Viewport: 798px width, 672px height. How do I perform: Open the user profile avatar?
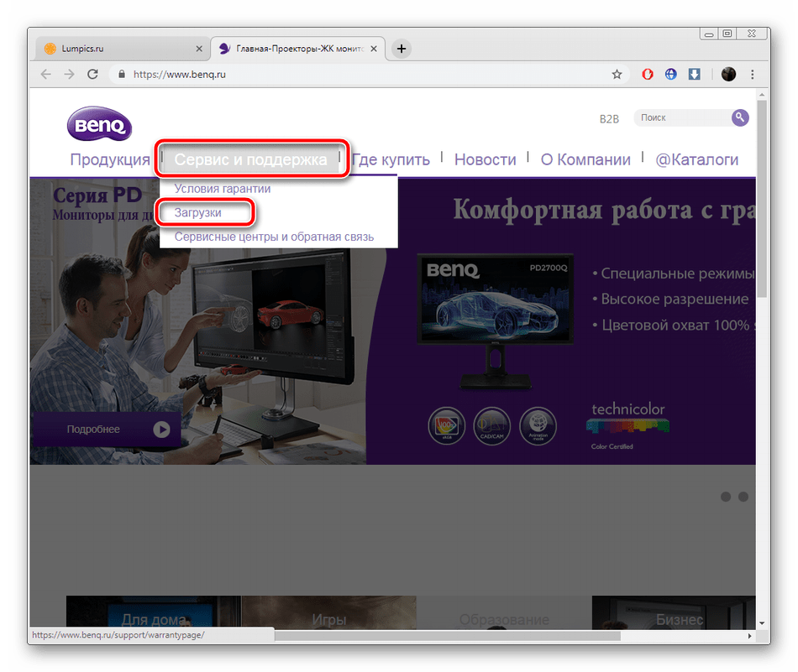pos(728,74)
